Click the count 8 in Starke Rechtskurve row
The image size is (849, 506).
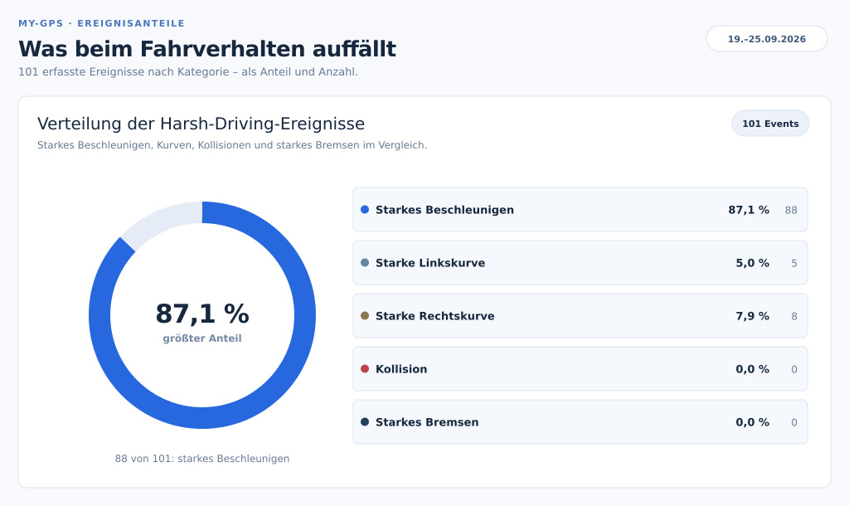[794, 316]
